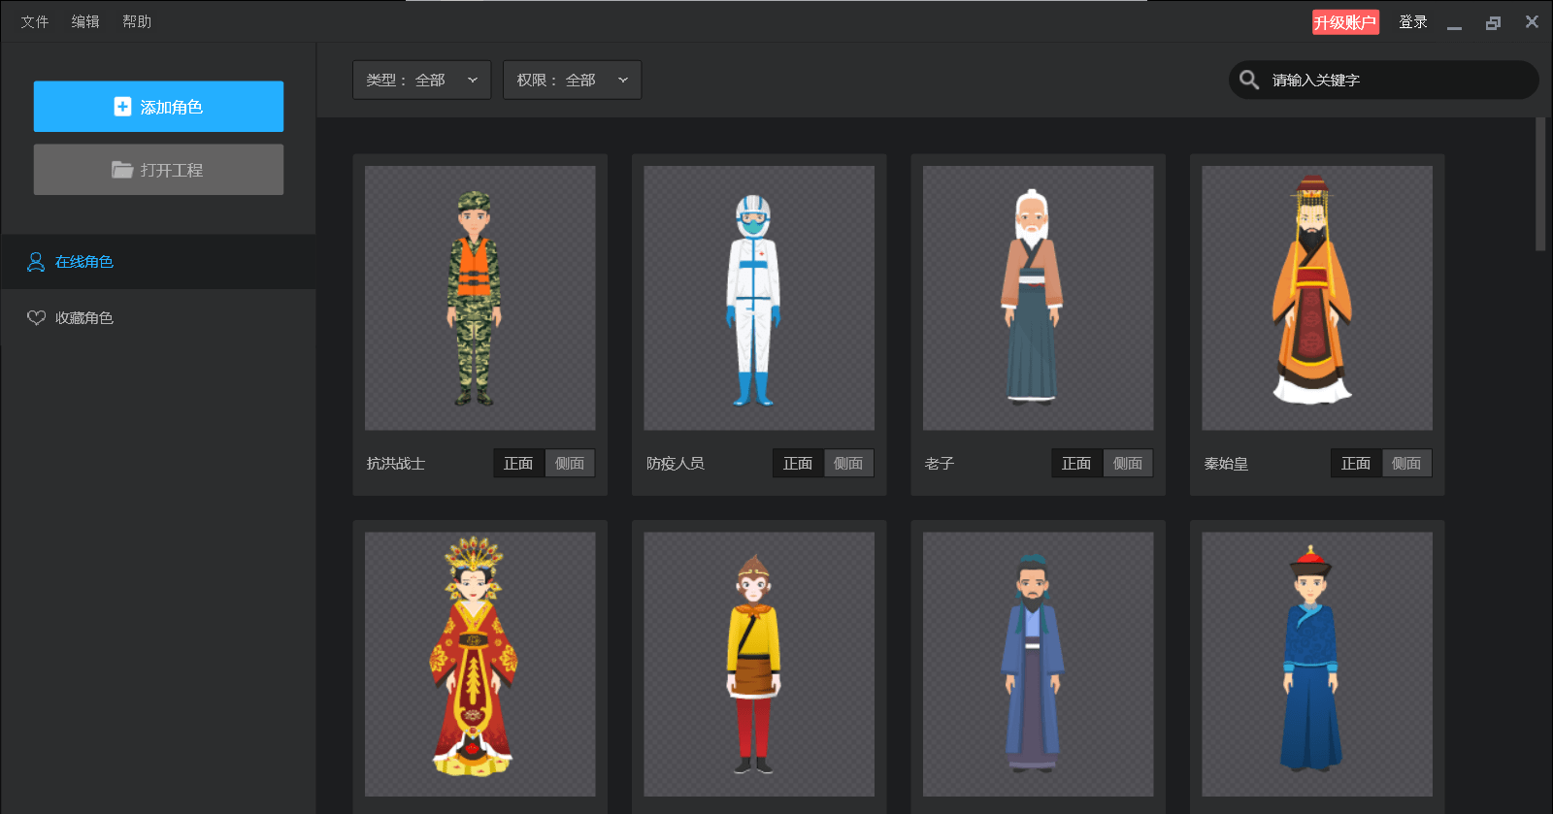Click the 登录 link
The width and height of the screenshot is (1553, 814).
[1413, 22]
